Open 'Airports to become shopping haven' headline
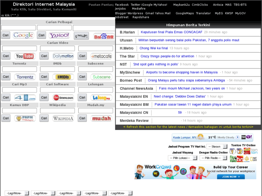The image size is (262, 196). (182, 72)
